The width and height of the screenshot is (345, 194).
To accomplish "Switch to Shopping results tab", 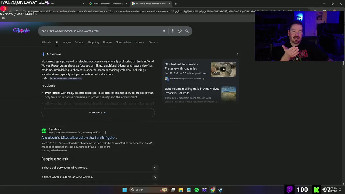I will tap(93, 42).
